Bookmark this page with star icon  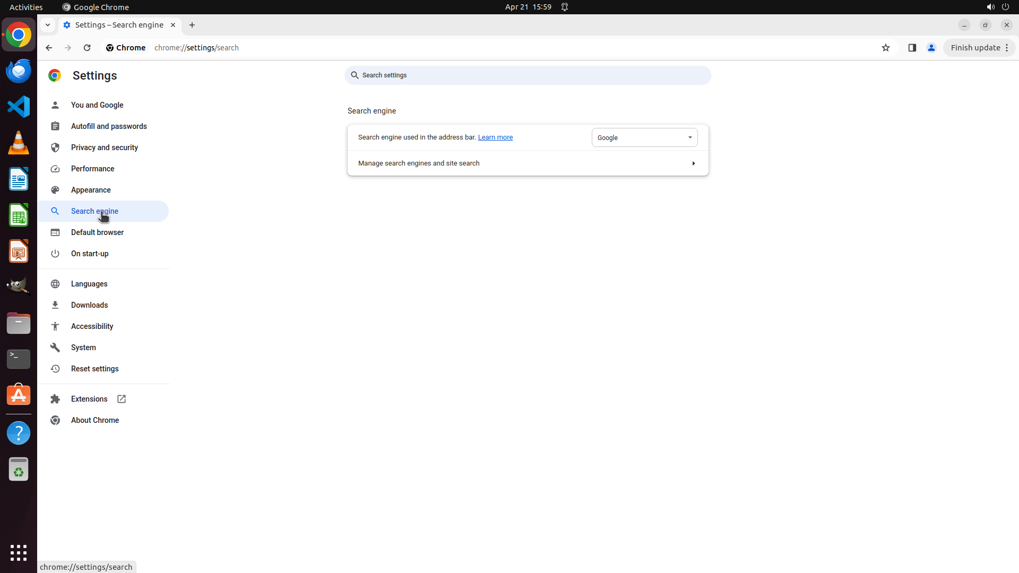point(885,48)
